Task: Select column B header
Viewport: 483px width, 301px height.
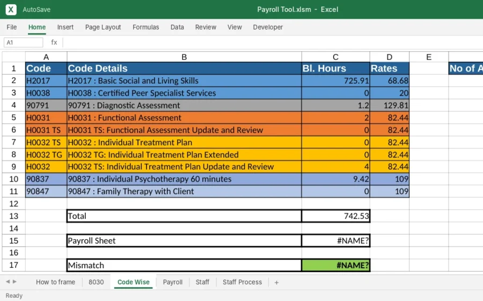Action: 184,57
